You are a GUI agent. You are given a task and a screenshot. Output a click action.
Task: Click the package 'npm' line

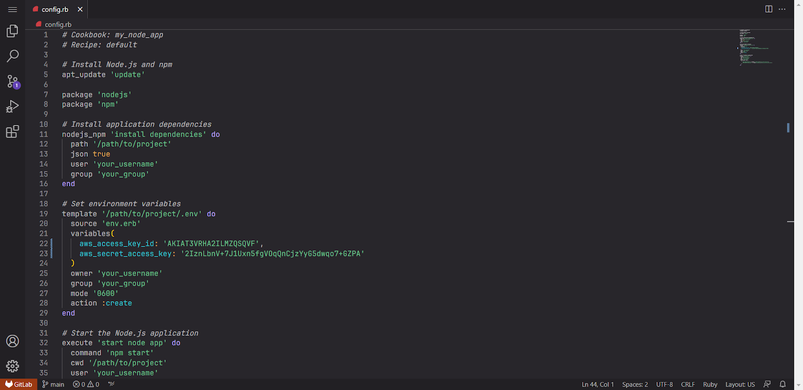click(90, 104)
